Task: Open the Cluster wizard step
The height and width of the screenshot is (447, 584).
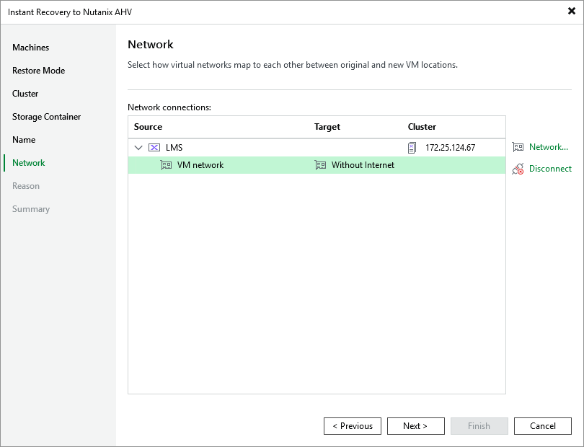Action: pos(25,93)
